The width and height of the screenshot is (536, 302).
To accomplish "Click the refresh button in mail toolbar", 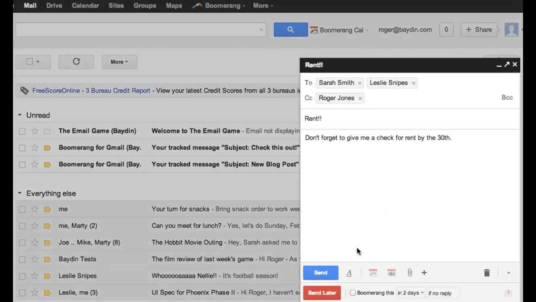I will [x=76, y=62].
